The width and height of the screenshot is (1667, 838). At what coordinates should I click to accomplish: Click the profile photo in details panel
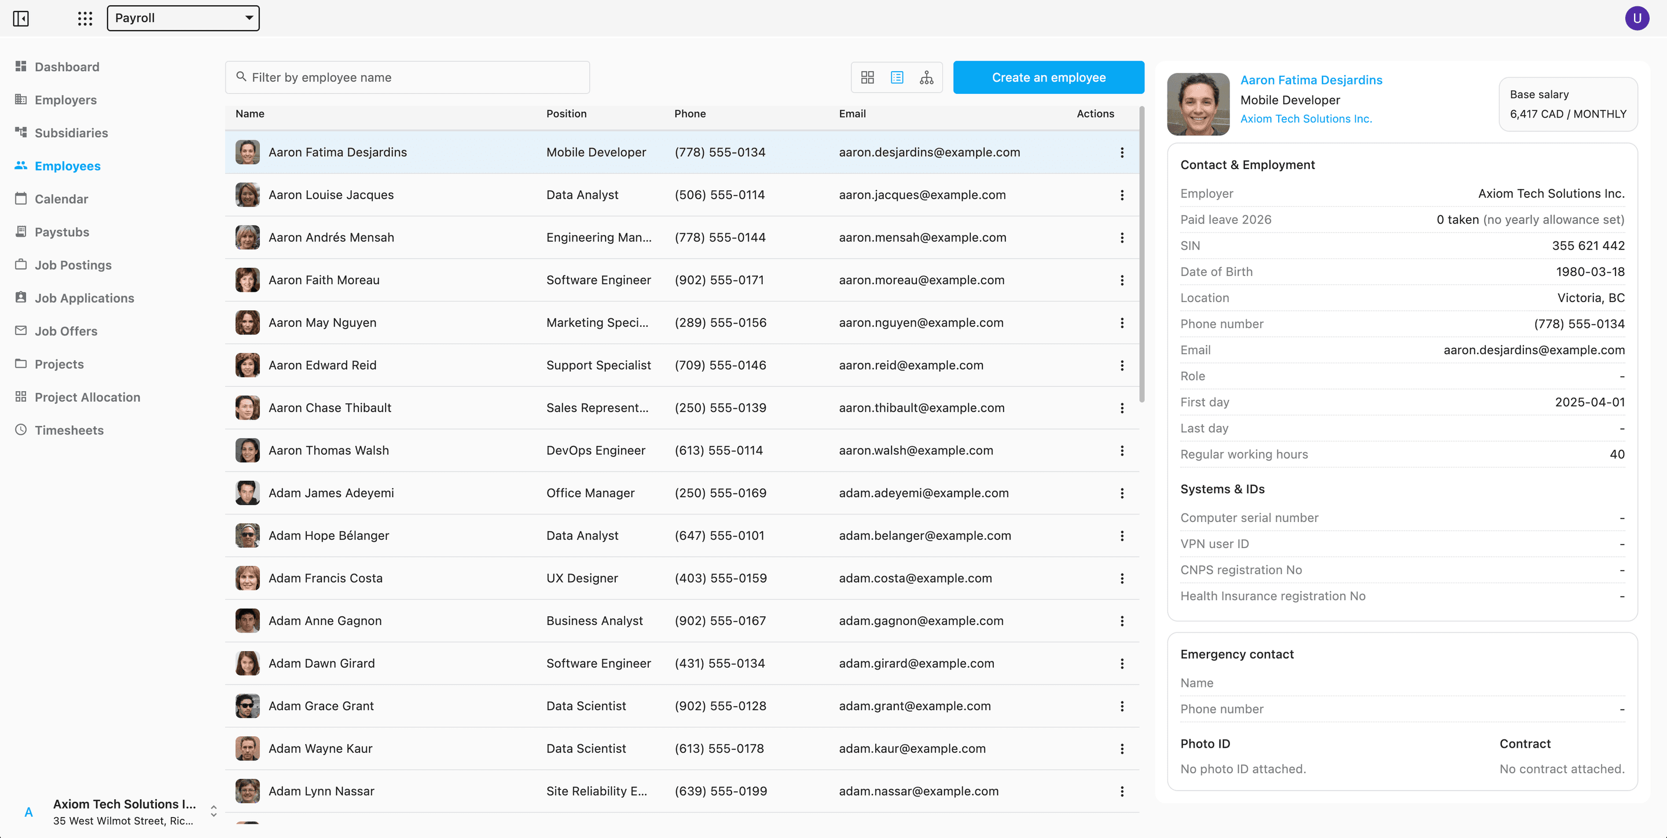1198,104
